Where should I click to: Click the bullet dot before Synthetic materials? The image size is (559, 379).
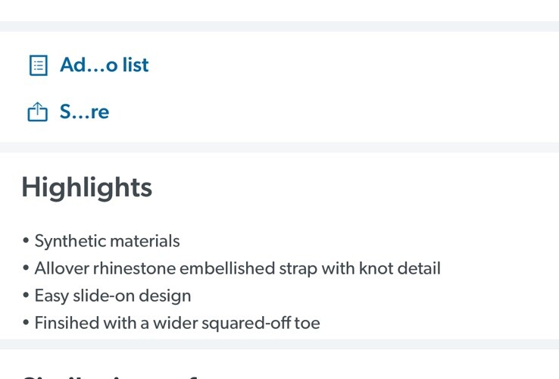tap(26, 240)
